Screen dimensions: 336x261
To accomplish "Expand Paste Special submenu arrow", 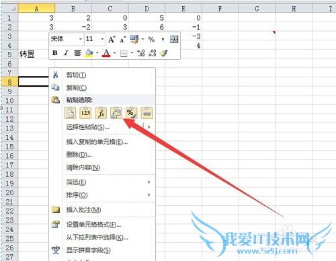I will click(x=149, y=127).
